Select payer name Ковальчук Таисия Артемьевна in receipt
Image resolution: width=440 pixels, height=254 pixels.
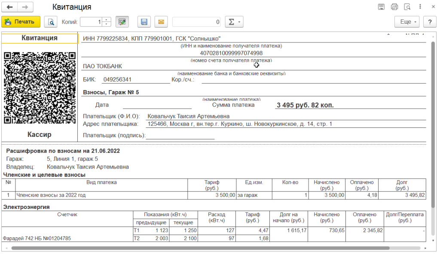188,116
